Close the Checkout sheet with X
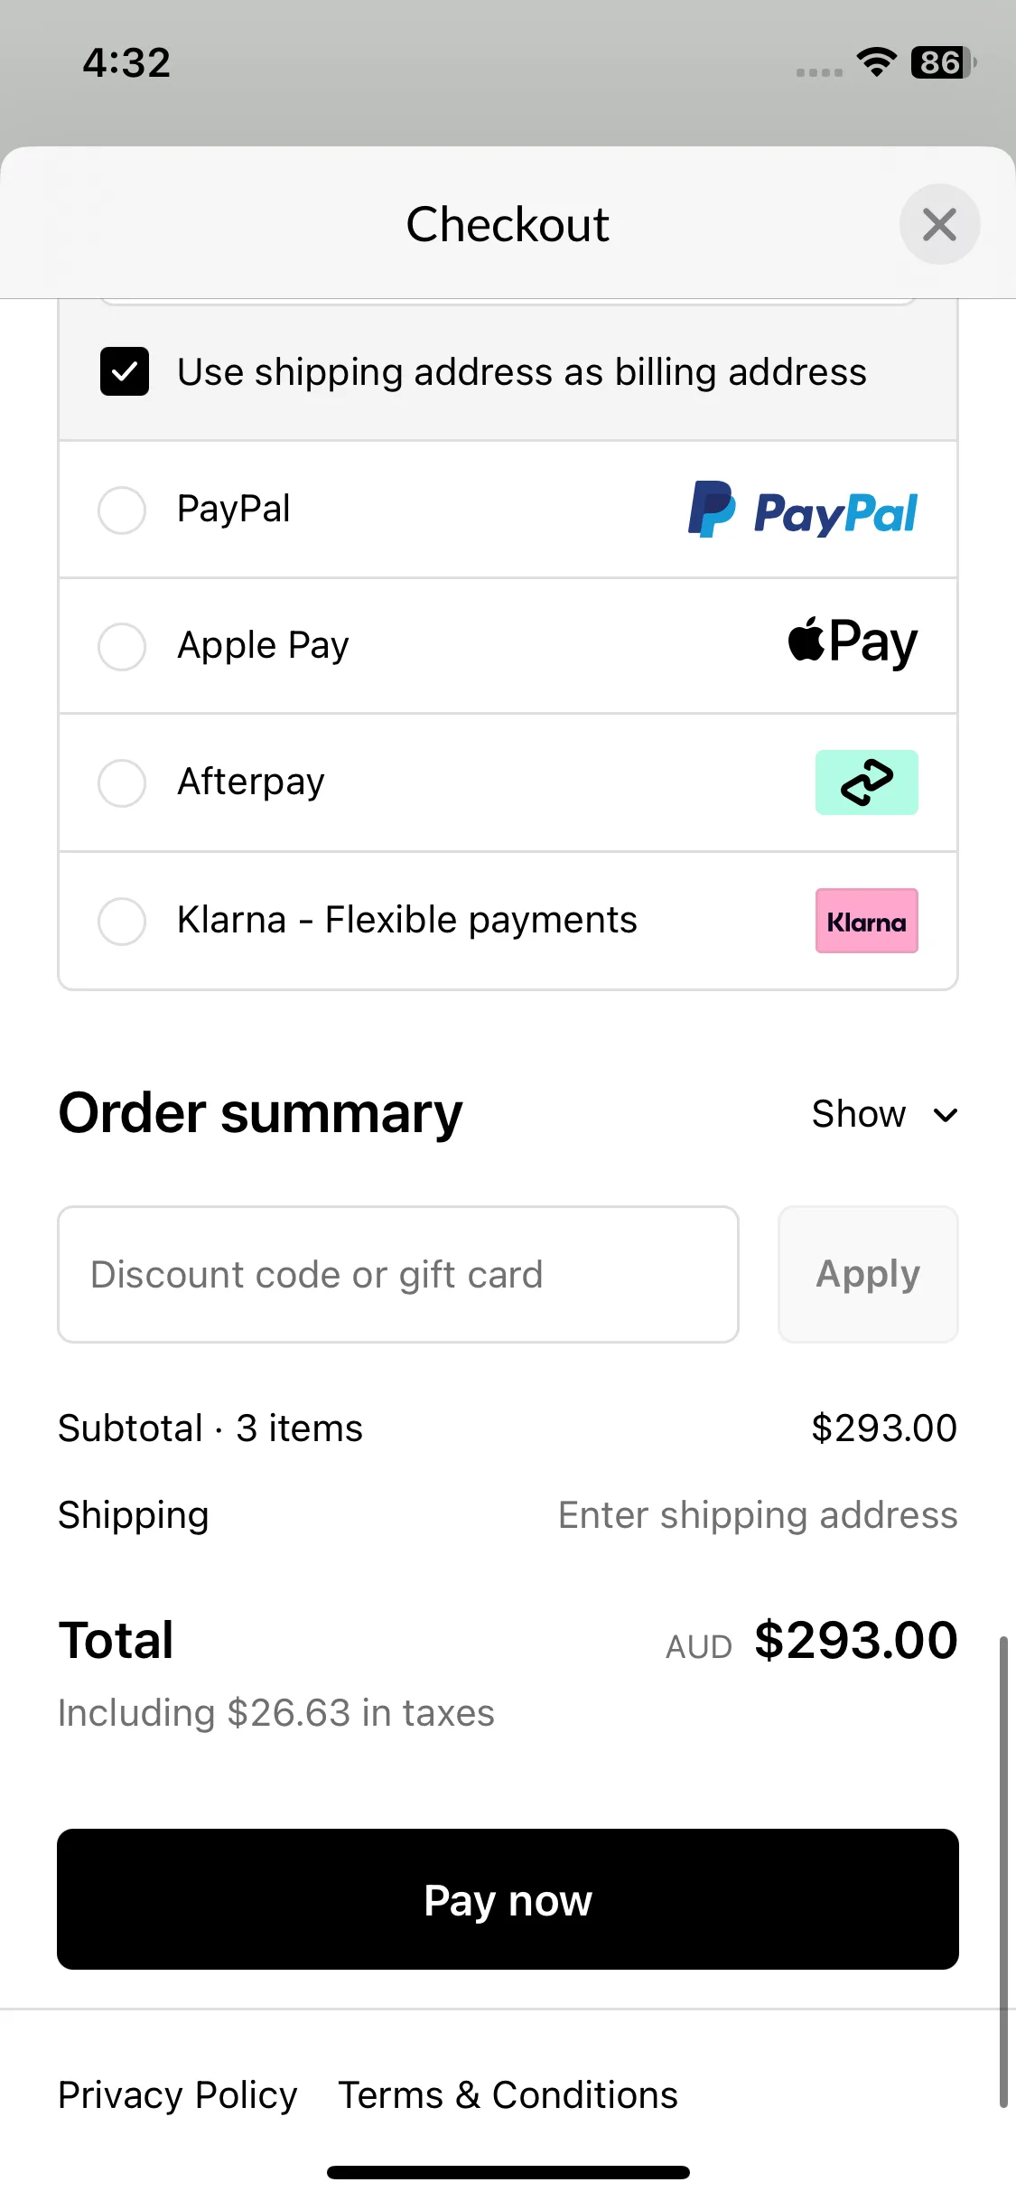 (x=939, y=224)
